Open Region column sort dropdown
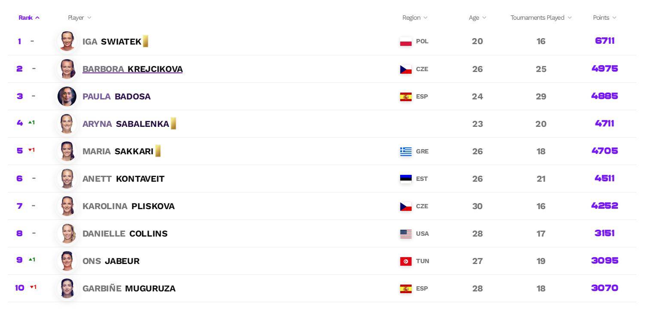 point(415,18)
